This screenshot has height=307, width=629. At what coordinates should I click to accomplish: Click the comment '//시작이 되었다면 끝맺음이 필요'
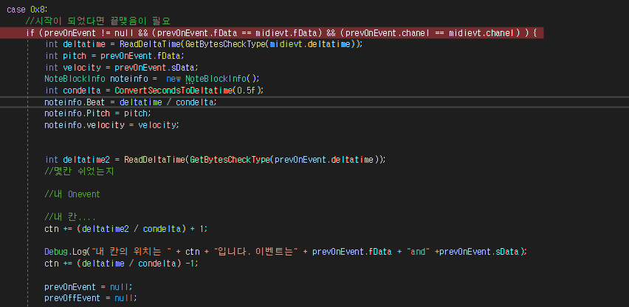[98, 21]
